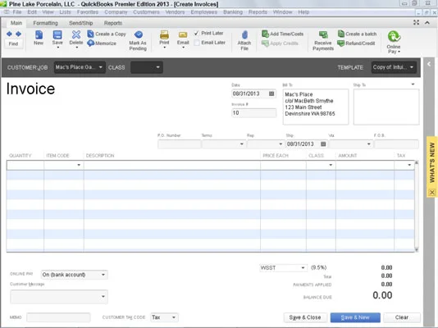
Task: Click the F.O.B. field
Action: (396, 144)
